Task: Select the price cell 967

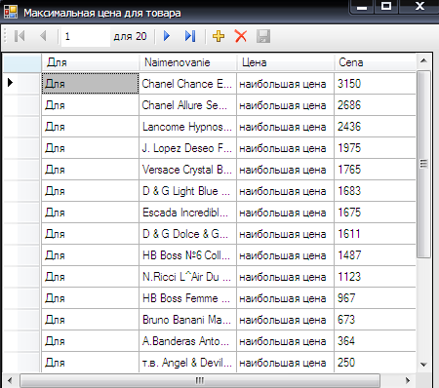Action: [x=375, y=298]
